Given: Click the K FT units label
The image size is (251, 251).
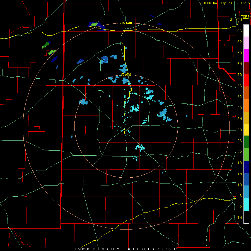Looking at the screenshot, I should [236, 19].
